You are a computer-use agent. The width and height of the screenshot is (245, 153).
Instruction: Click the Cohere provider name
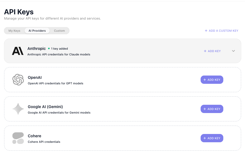point(35,136)
